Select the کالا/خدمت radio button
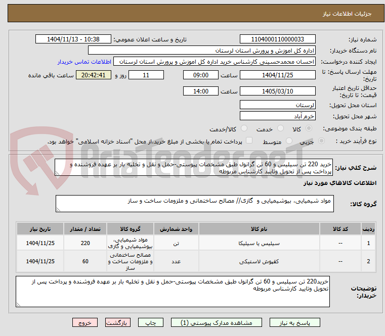This screenshot has width=385, height=336. click(x=244, y=128)
